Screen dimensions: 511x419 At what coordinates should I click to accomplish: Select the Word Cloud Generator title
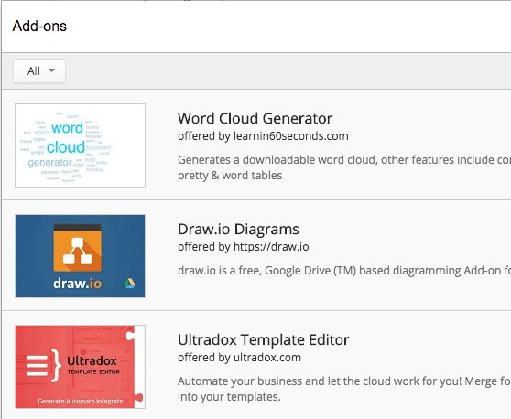255,118
